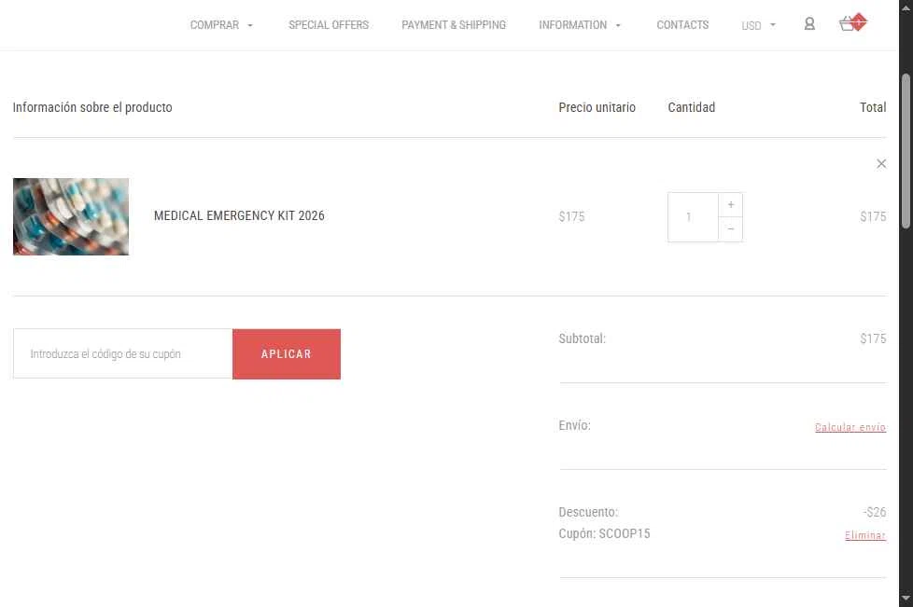
Task: Open the SPECIAL OFFERS menu item
Action: coord(329,25)
